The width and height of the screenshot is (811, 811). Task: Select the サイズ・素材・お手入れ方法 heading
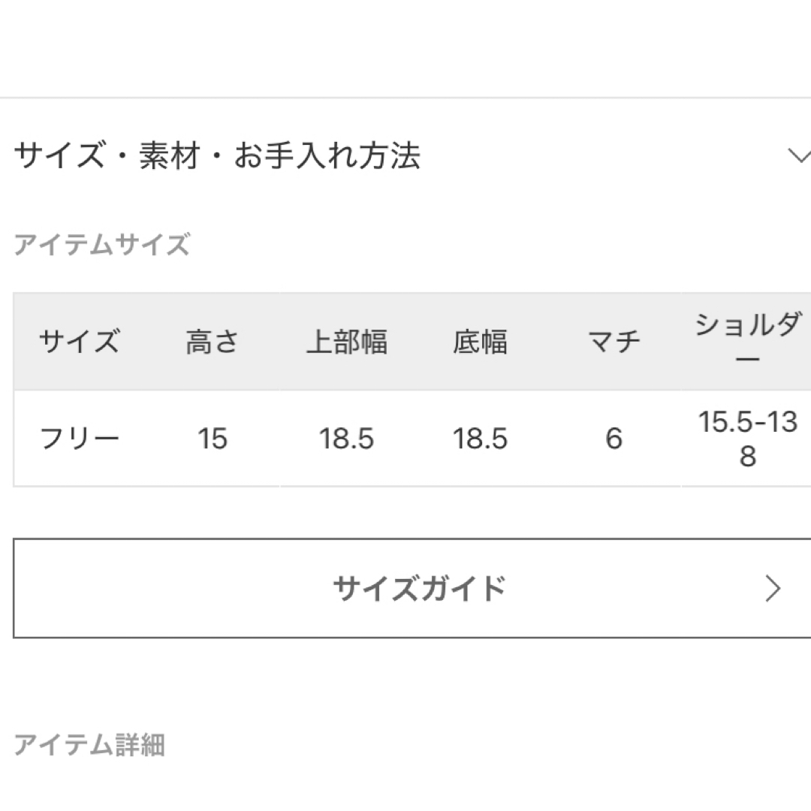point(217,155)
